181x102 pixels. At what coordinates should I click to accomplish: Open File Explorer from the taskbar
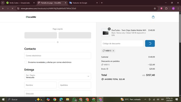click(x=68, y=99)
